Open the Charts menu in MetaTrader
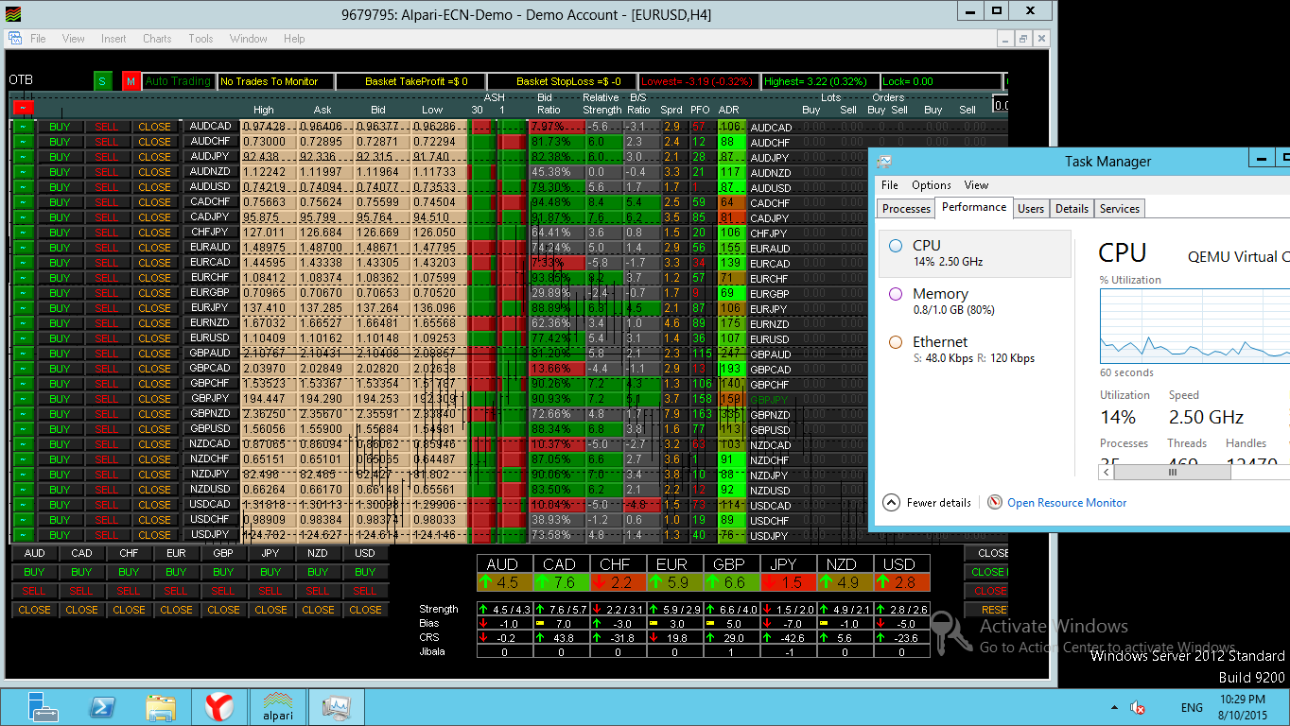Image resolution: width=1290 pixels, height=726 pixels. coord(157,39)
